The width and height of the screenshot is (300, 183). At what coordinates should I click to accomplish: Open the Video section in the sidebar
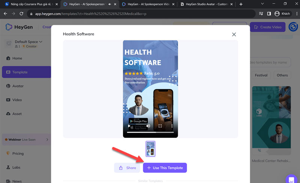[17, 100]
